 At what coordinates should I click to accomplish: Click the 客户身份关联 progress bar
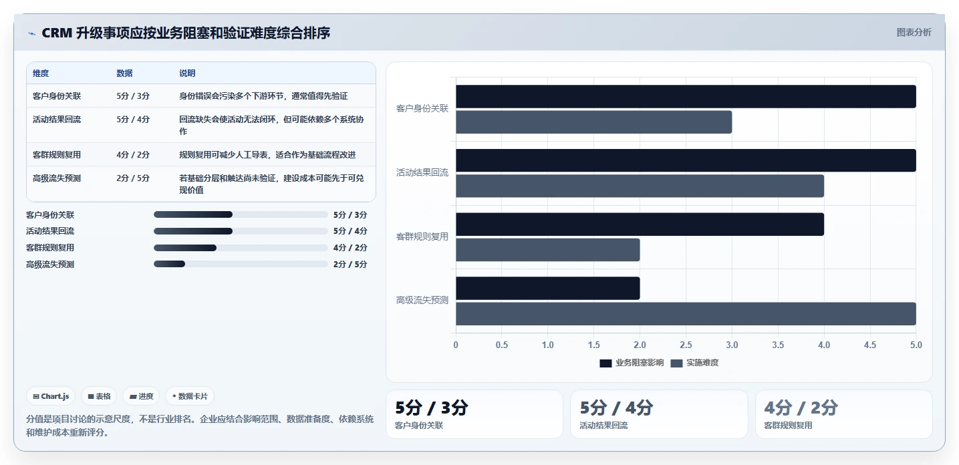(241, 214)
